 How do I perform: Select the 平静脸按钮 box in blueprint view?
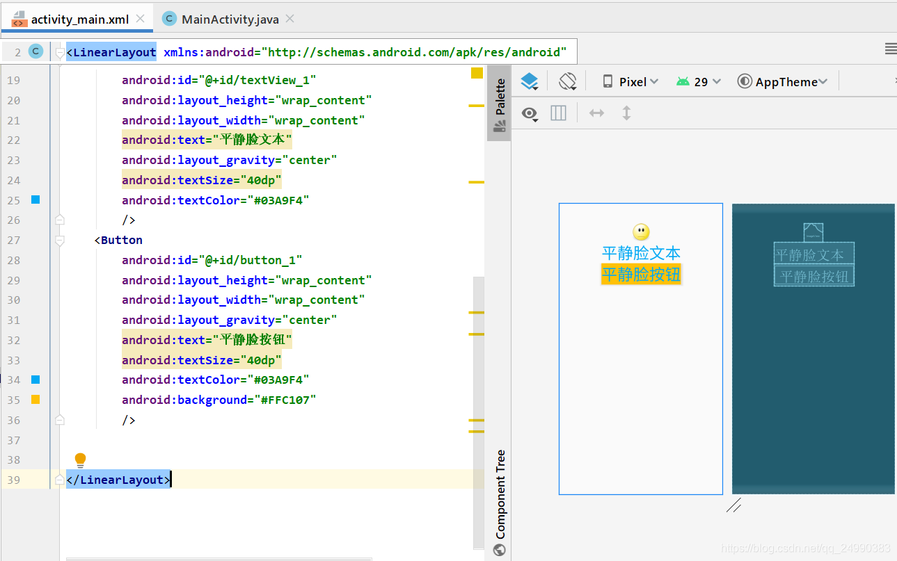click(813, 276)
